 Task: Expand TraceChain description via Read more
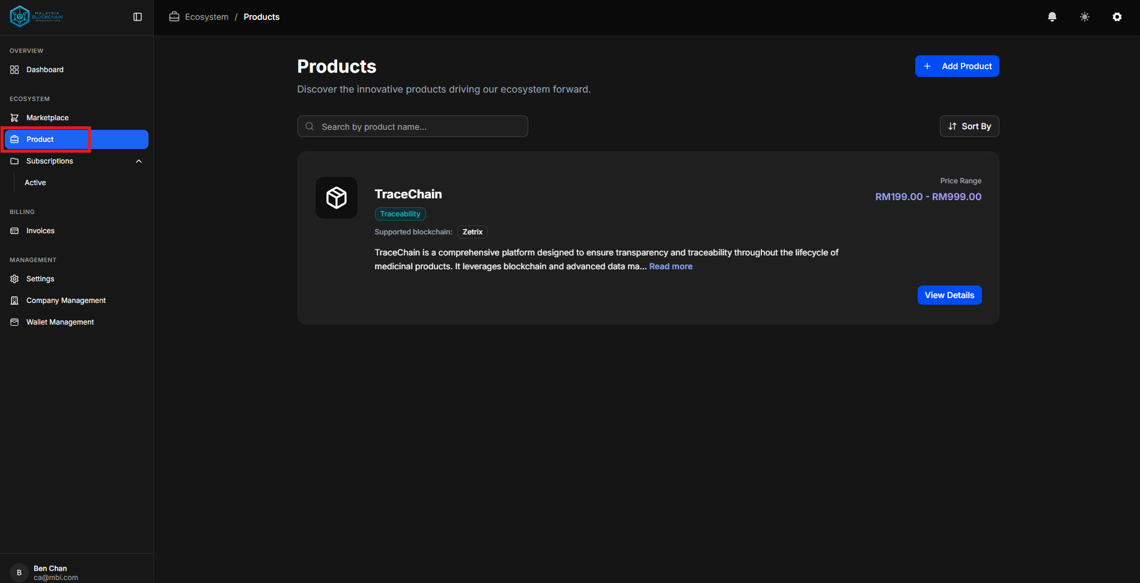[671, 266]
